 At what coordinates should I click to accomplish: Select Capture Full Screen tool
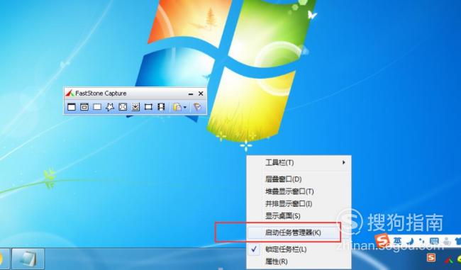tap(123, 107)
